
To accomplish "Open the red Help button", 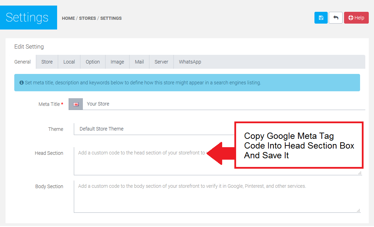I will (356, 18).
